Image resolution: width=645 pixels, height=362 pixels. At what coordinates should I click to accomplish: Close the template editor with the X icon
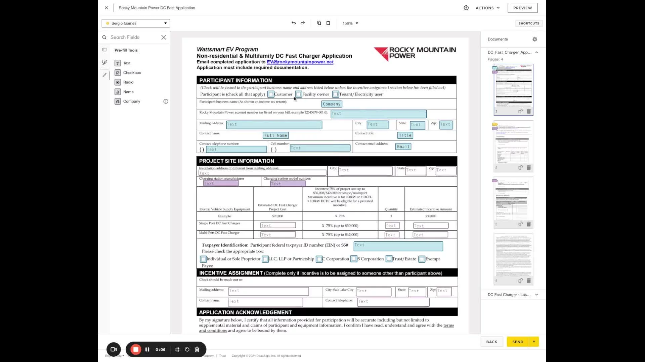(x=106, y=8)
